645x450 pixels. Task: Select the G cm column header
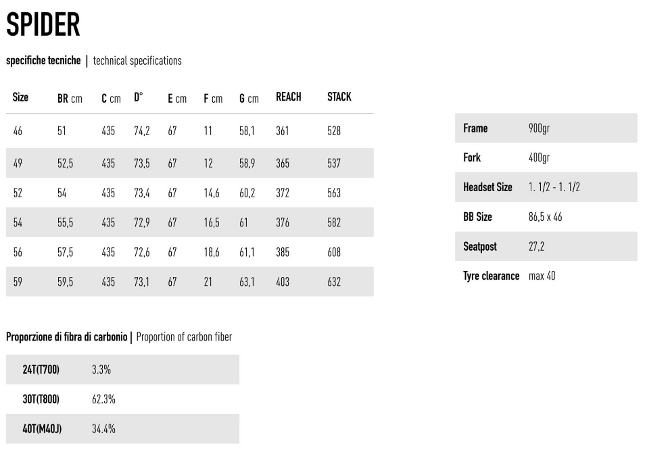(x=249, y=99)
